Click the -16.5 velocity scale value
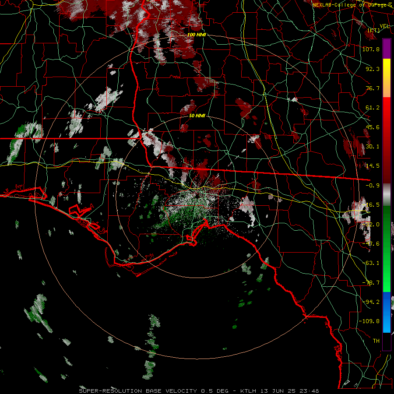Image resolution: width=394 pixels, height=394 pixels. click(371, 205)
